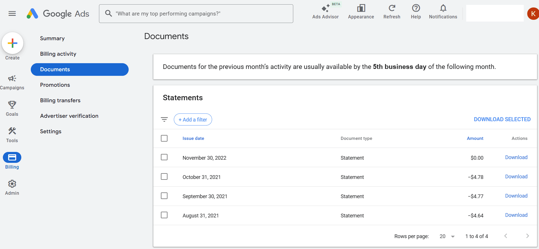Go to next page of statements

tap(527, 236)
